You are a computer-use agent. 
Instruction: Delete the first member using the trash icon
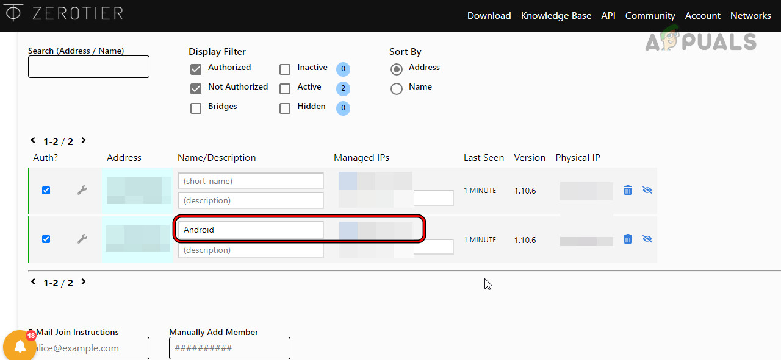(x=627, y=190)
